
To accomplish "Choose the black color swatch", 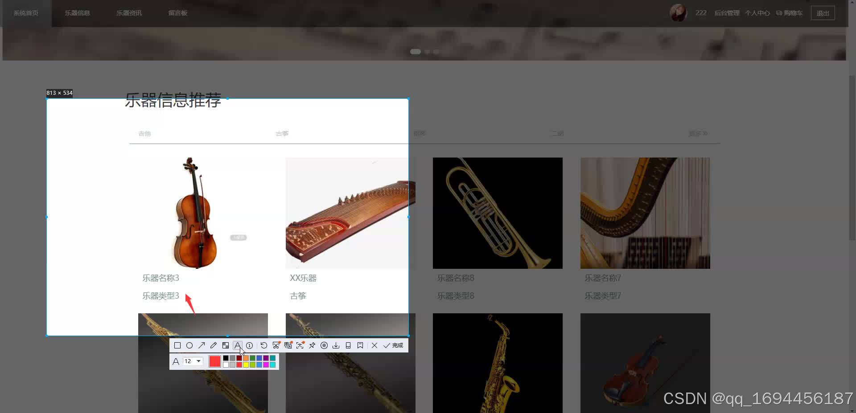I will [226, 358].
